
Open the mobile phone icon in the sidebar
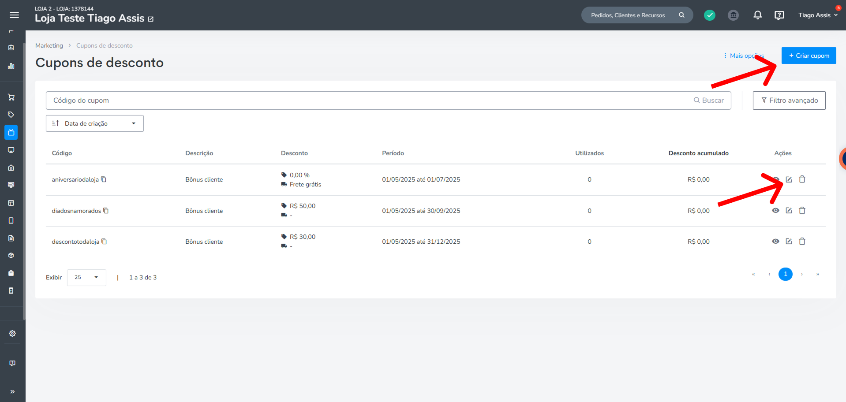tap(11, 220)
